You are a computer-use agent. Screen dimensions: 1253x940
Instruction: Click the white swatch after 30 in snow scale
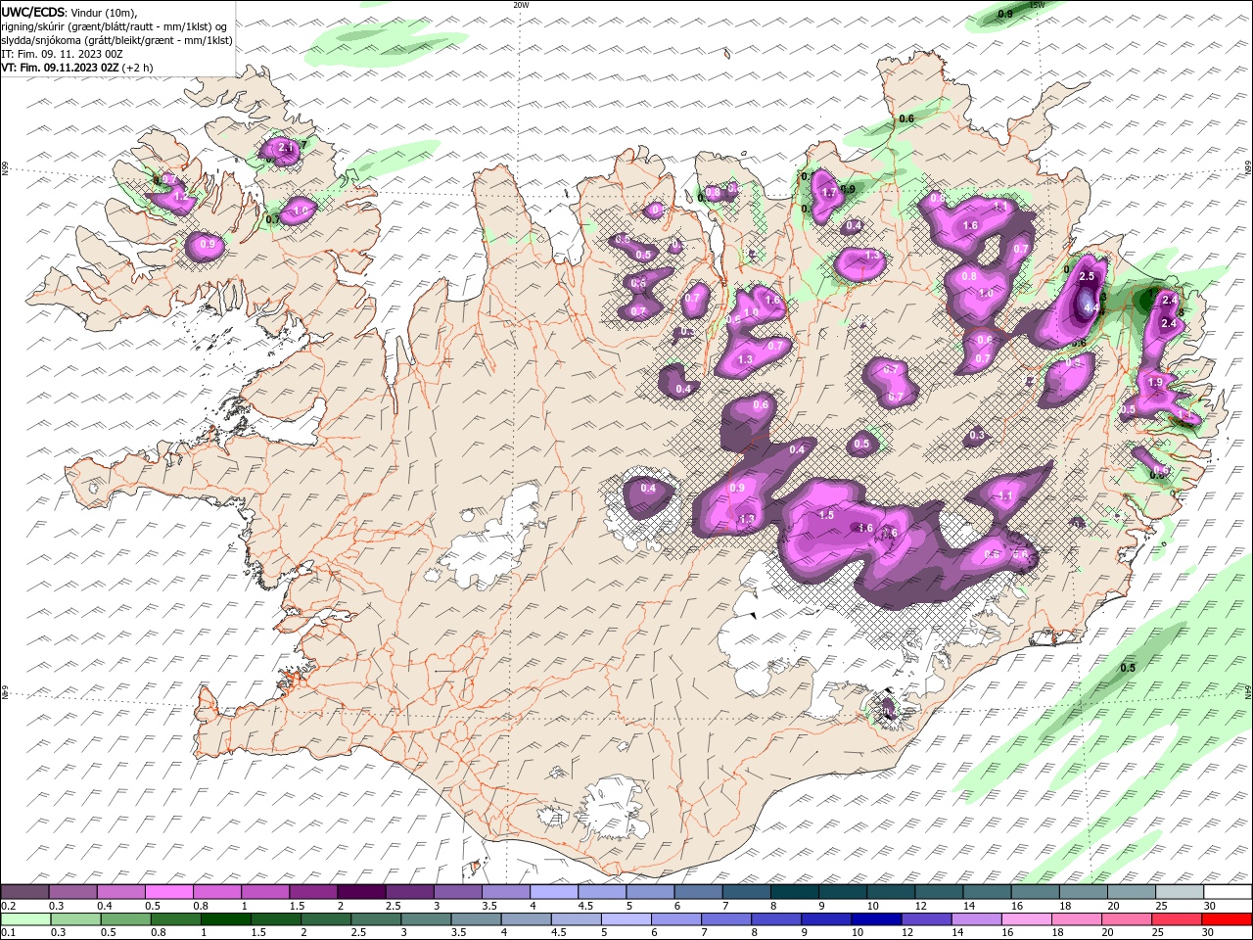1227,892
